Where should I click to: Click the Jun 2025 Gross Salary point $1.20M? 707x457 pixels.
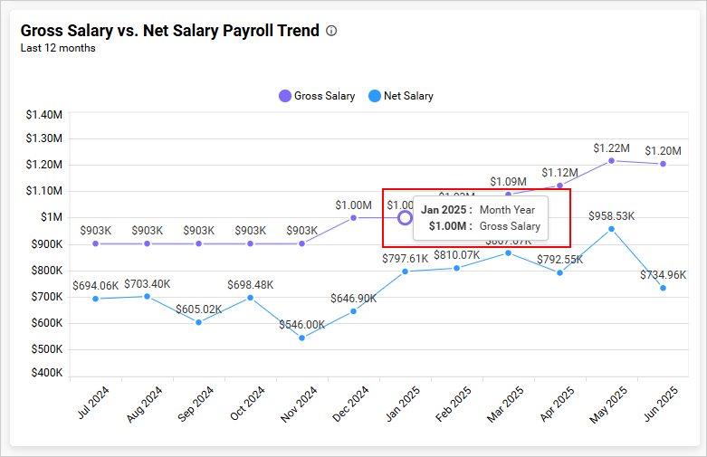pos(663,164)
